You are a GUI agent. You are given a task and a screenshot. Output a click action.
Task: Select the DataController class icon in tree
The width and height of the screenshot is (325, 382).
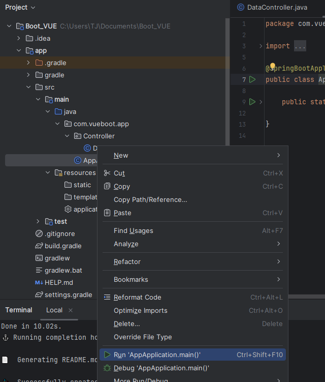tap(87, 148)
